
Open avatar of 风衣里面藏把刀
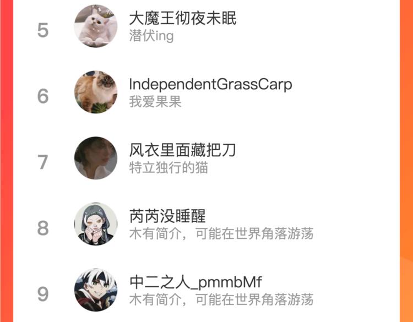click(96, 158)
